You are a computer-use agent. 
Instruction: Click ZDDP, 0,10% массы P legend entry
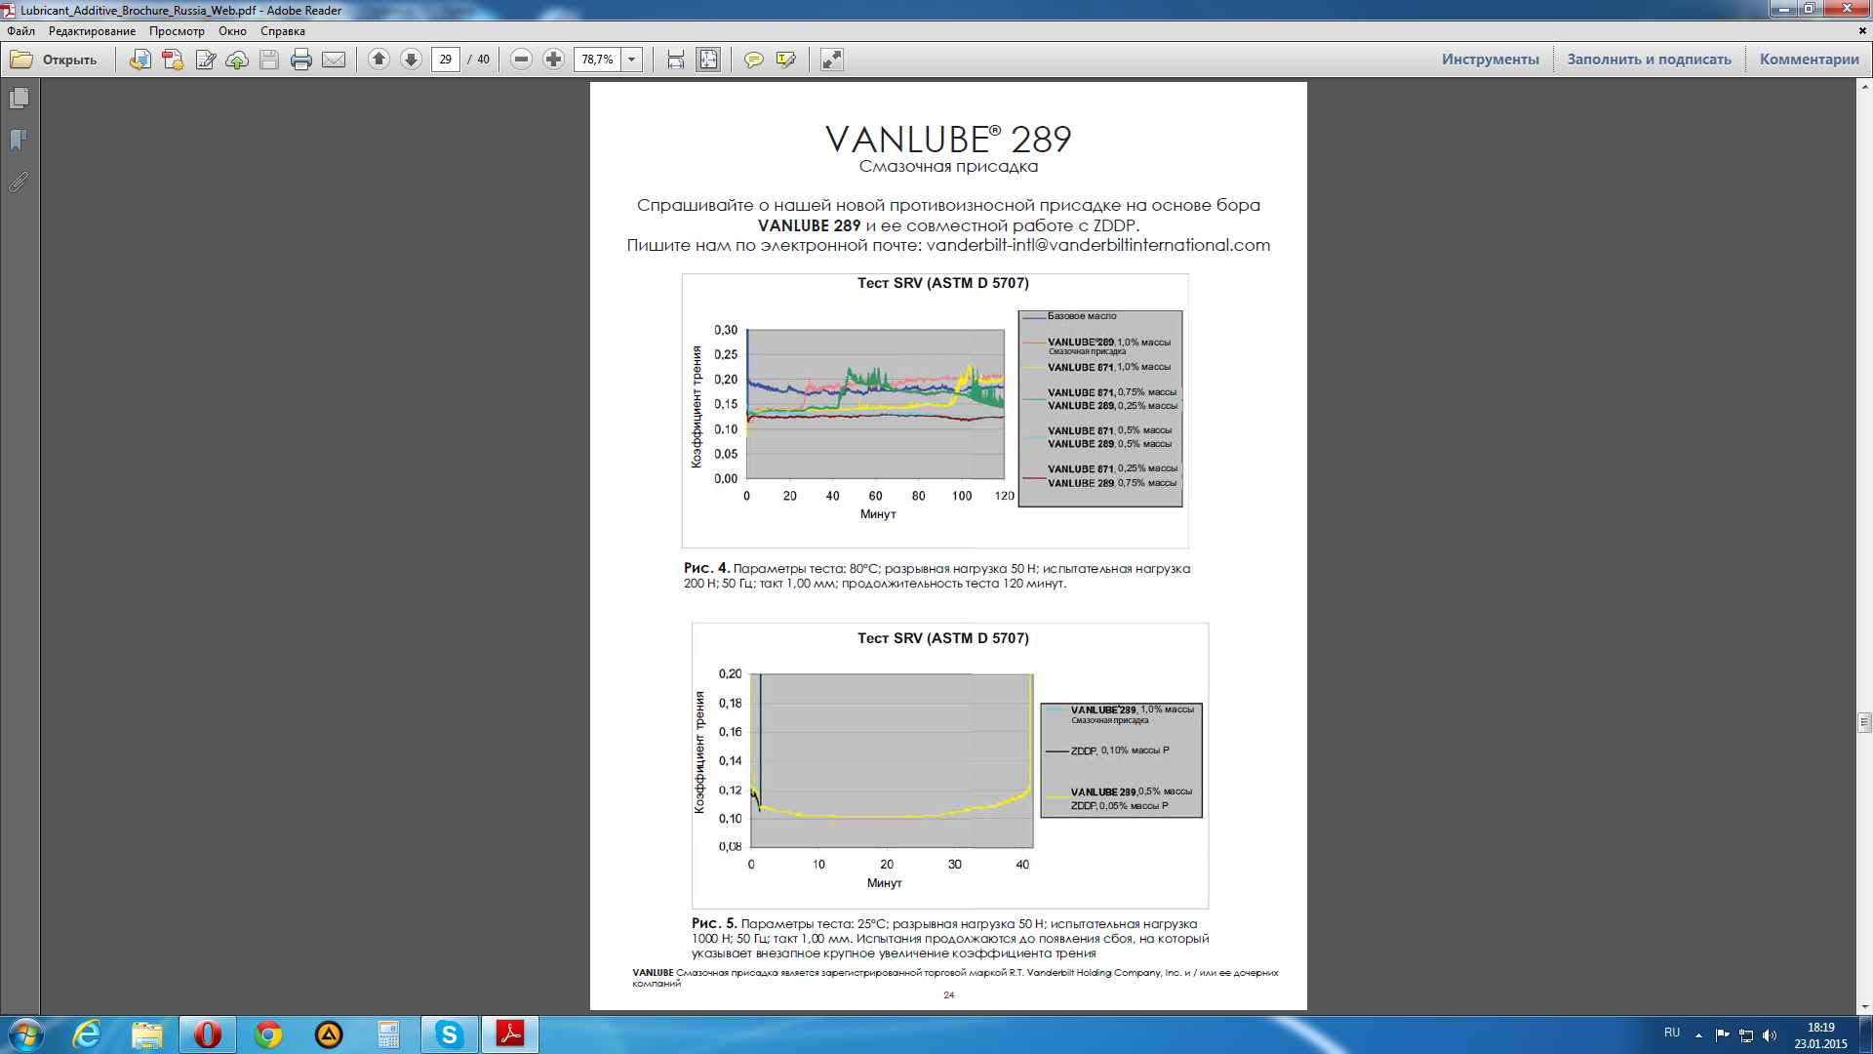(x=1119, y=750)
